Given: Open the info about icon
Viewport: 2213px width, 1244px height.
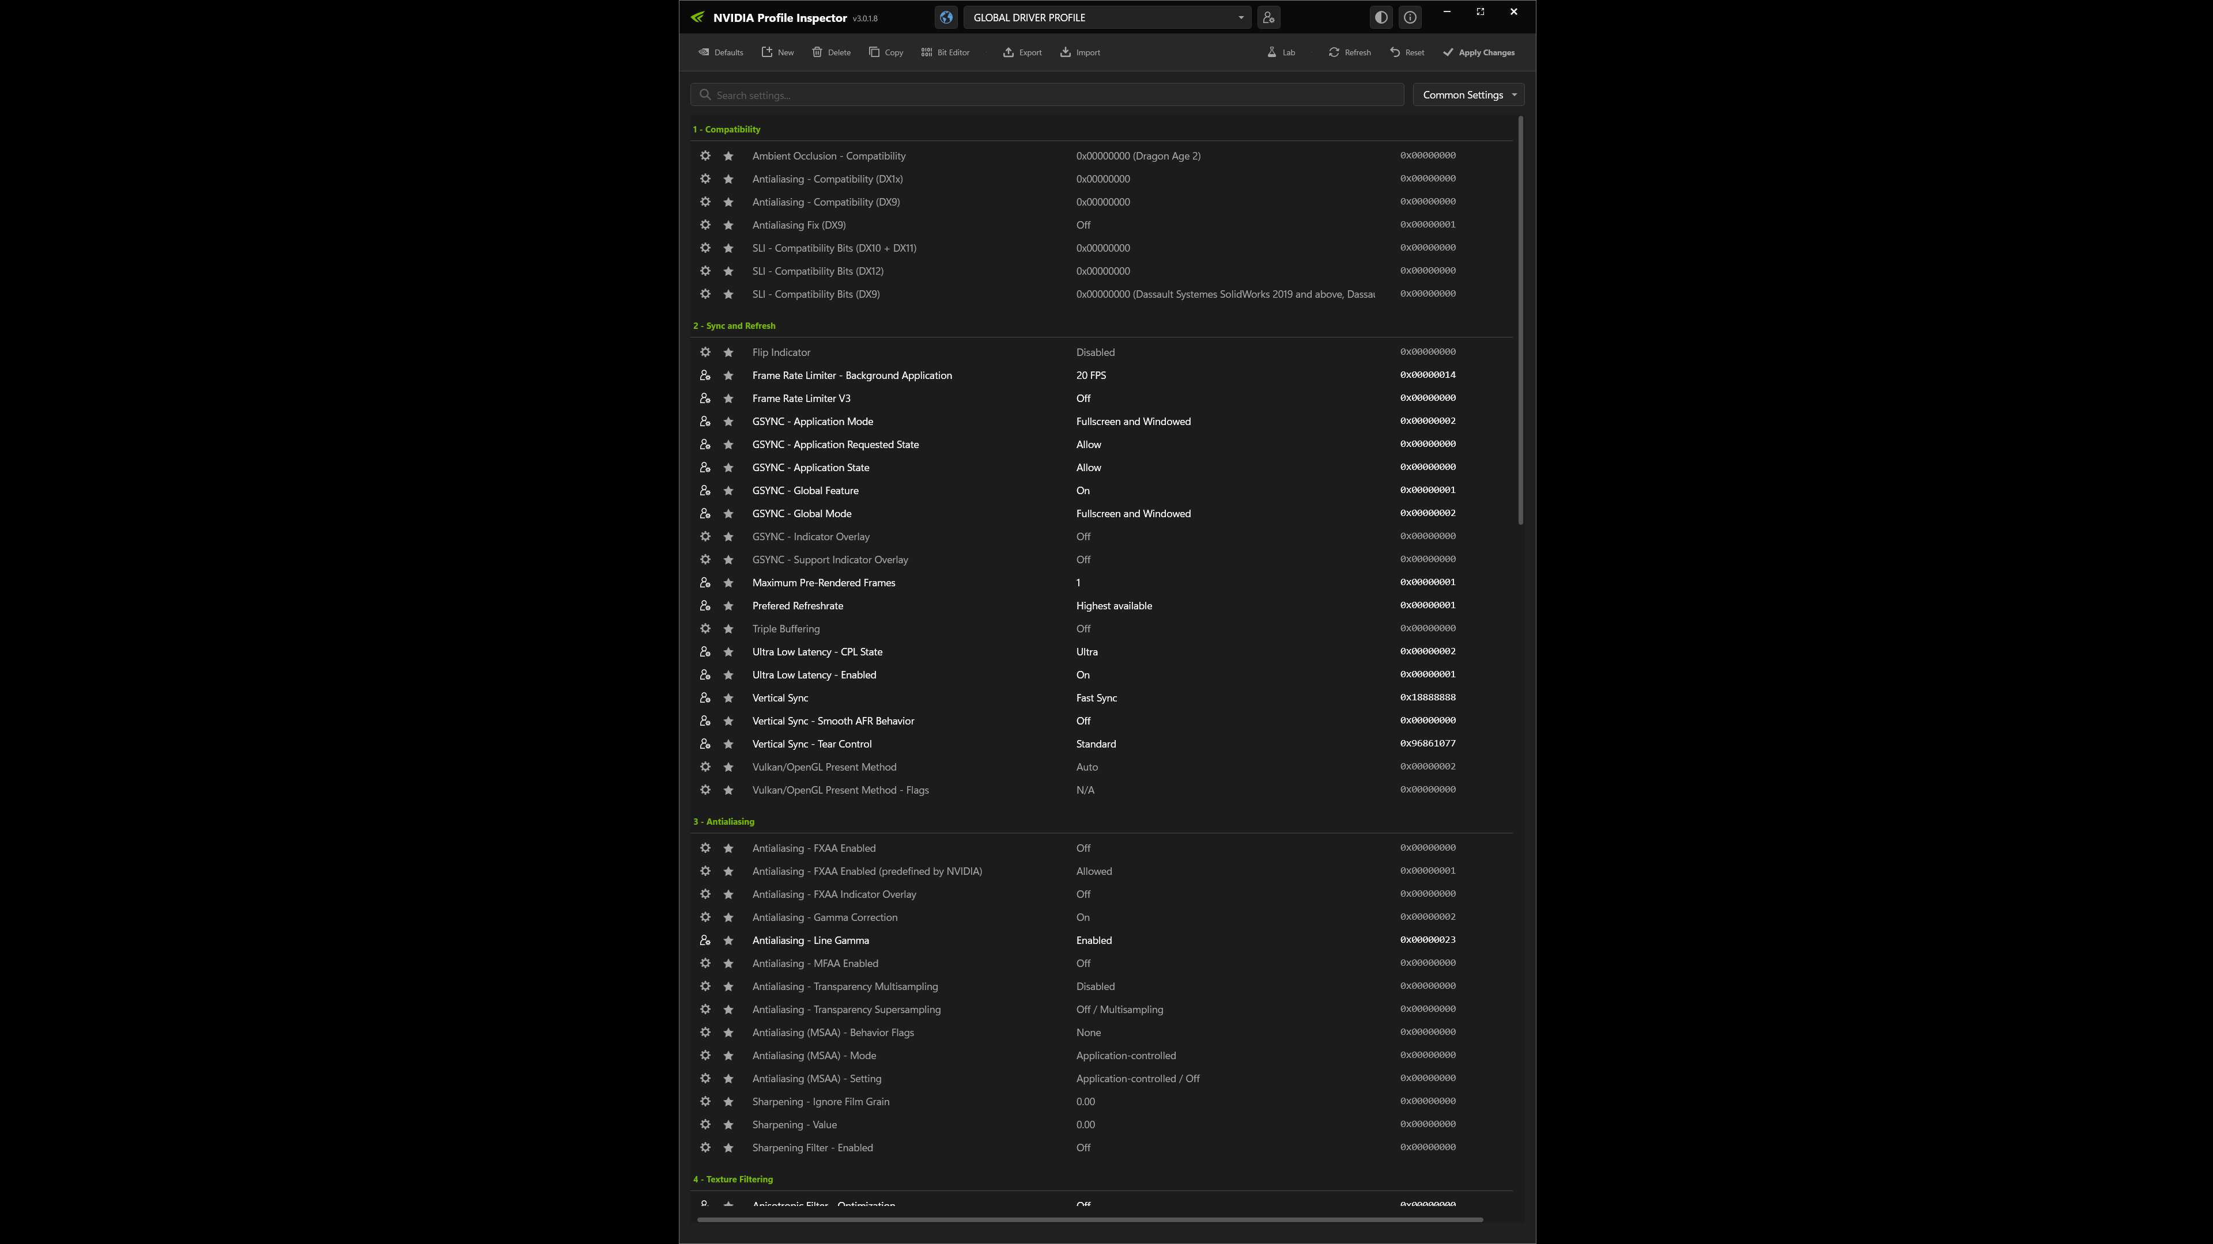Looking at the screenshot, I should (1410, 17).
